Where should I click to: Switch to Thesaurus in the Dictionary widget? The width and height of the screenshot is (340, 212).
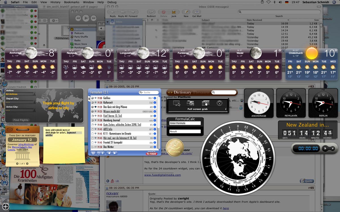point(201,92)
